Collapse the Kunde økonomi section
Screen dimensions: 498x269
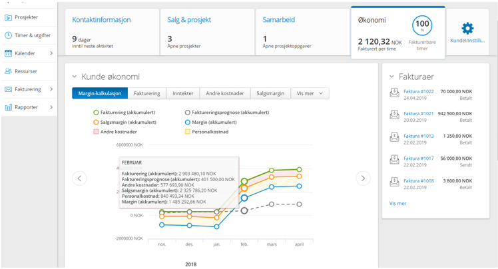click(75, 77)
